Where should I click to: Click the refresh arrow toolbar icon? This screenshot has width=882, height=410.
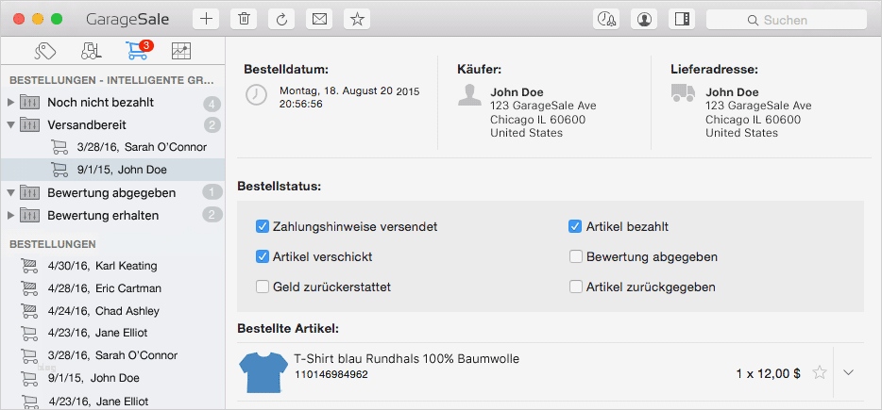pos(281,19)
